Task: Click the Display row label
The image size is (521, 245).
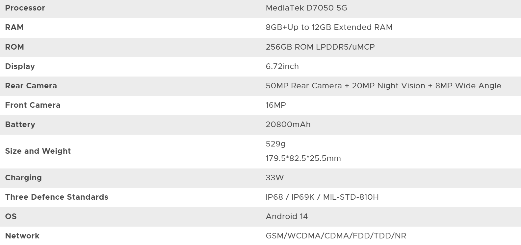Action: tap(20, 66)
